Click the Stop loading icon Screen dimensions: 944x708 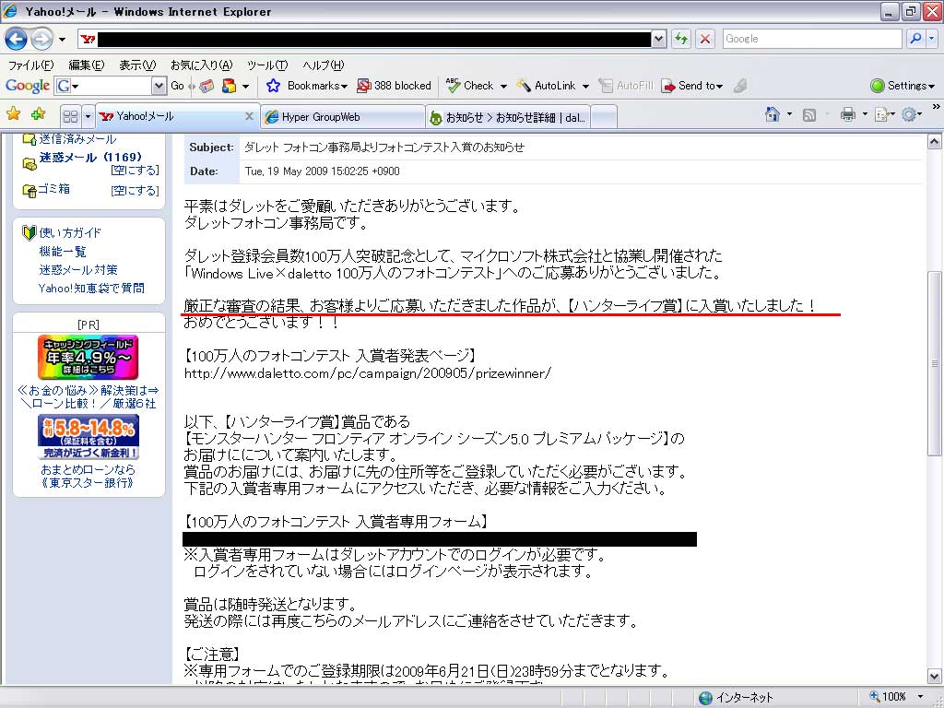pyautogui.click(x=705, y=39)
